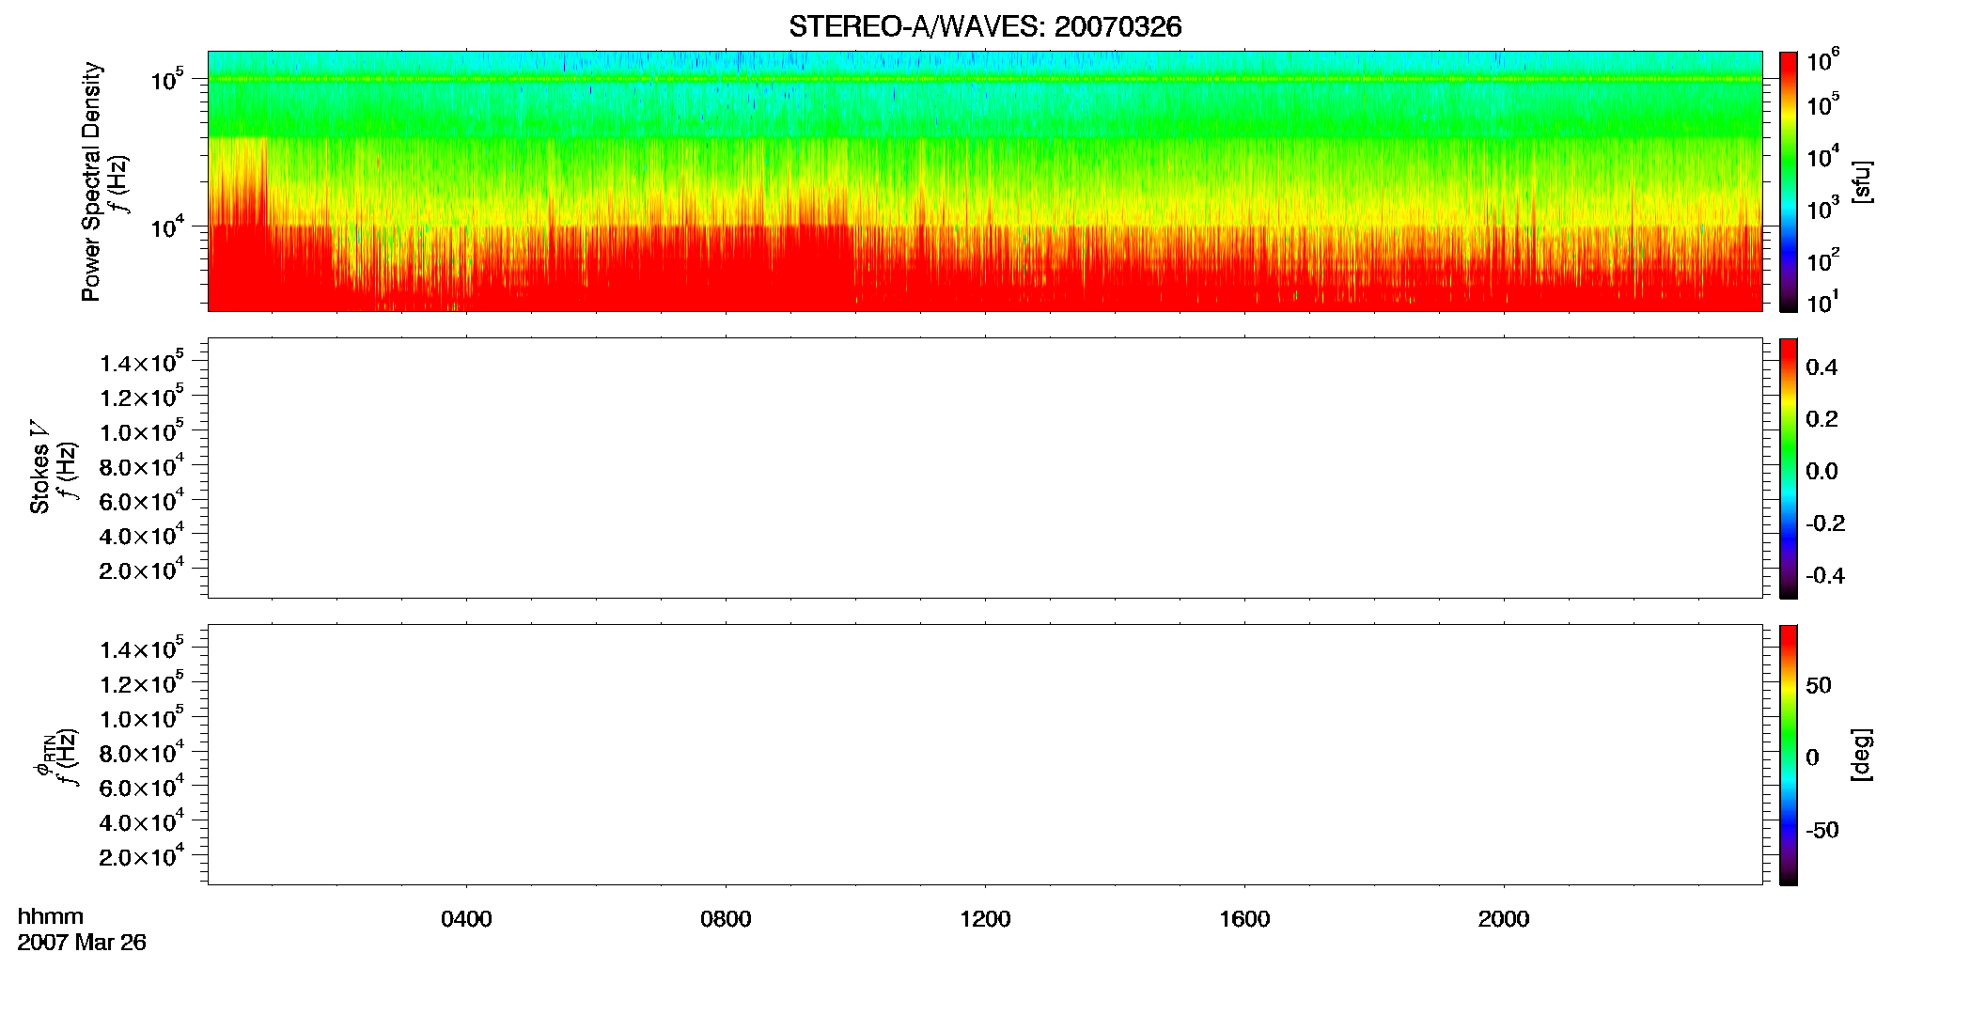Click the Stokes V axis label
The image size is (1970, 1015).
[x=39, y=467]
